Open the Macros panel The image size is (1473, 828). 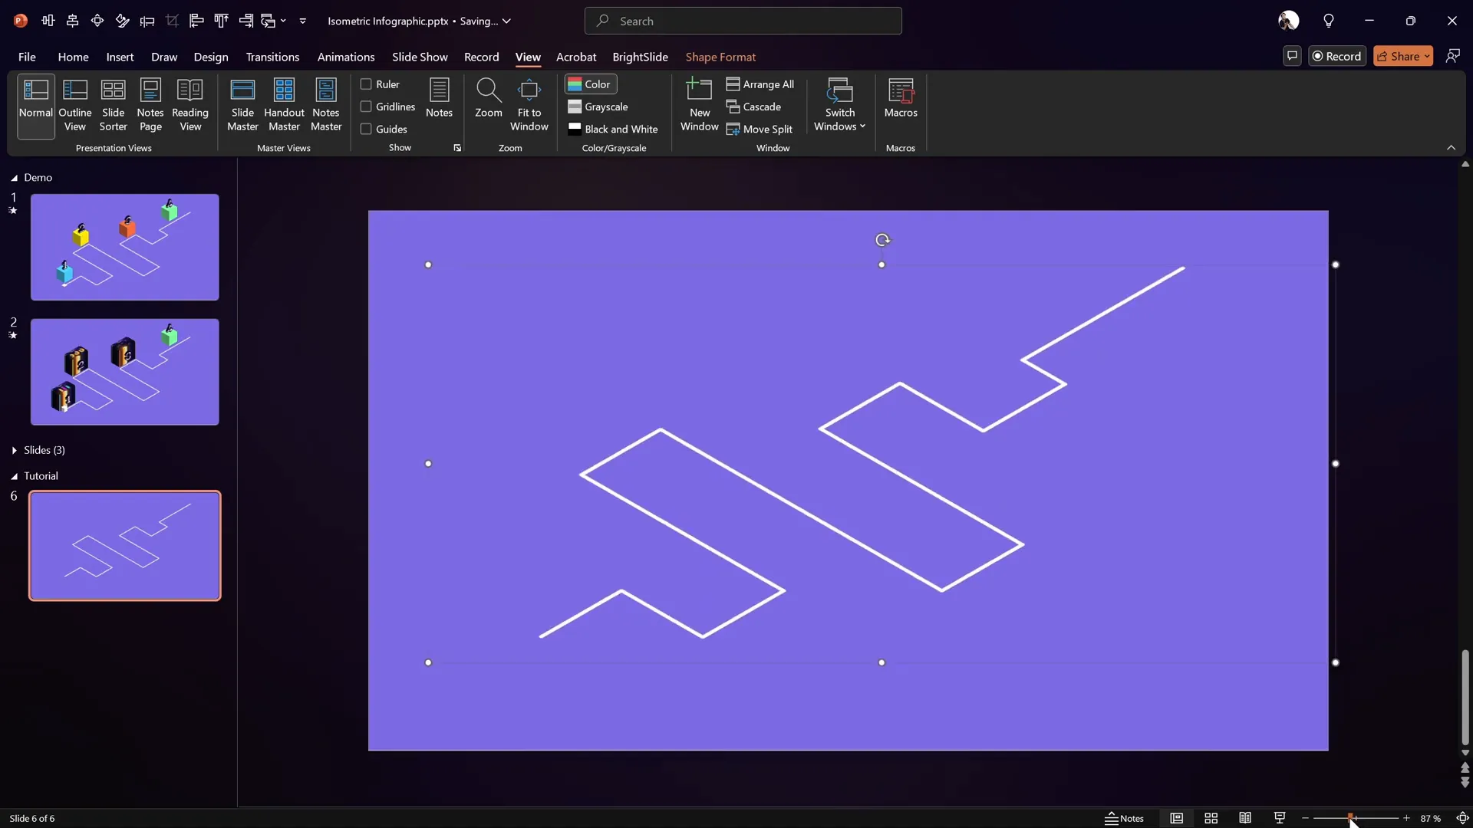point(901,100)
